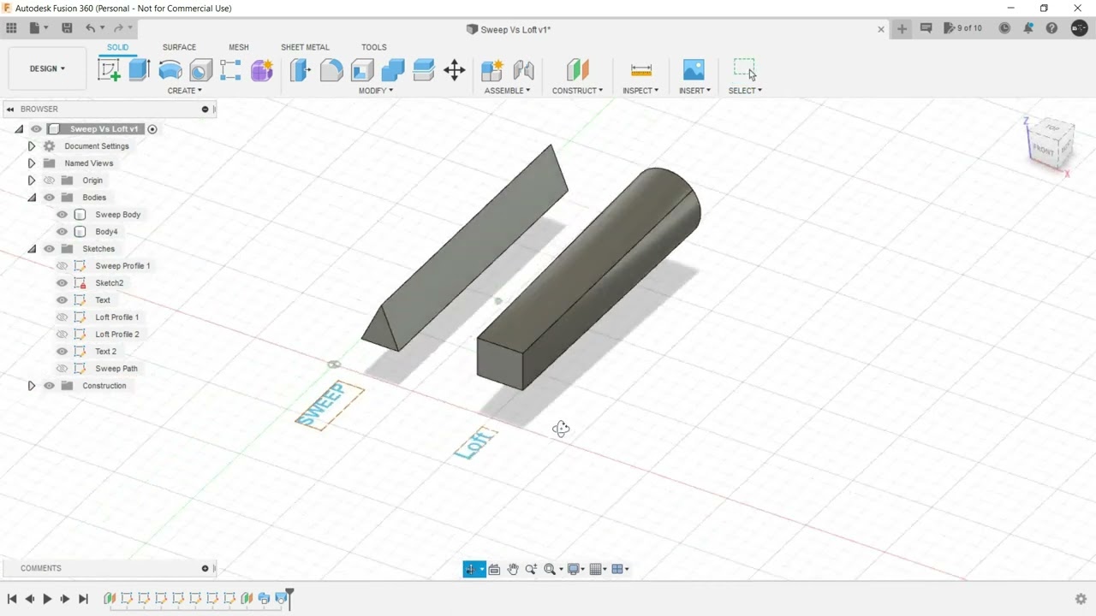This screenshot has width=1096, height=616.
Task: Click the Save icon
Action: 67,28
